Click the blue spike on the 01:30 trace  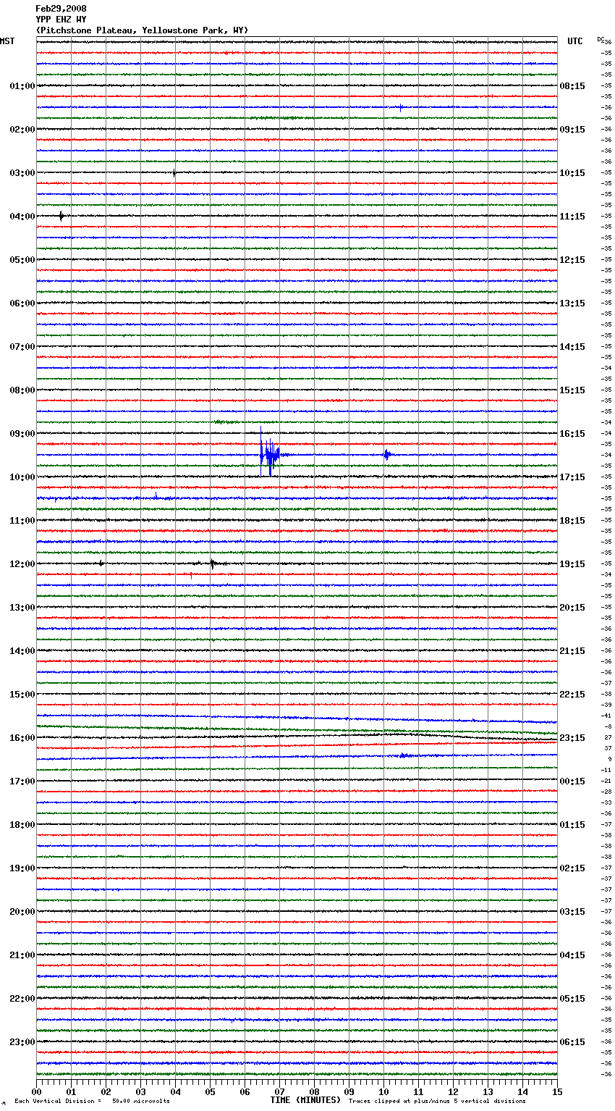click(401, 107)
